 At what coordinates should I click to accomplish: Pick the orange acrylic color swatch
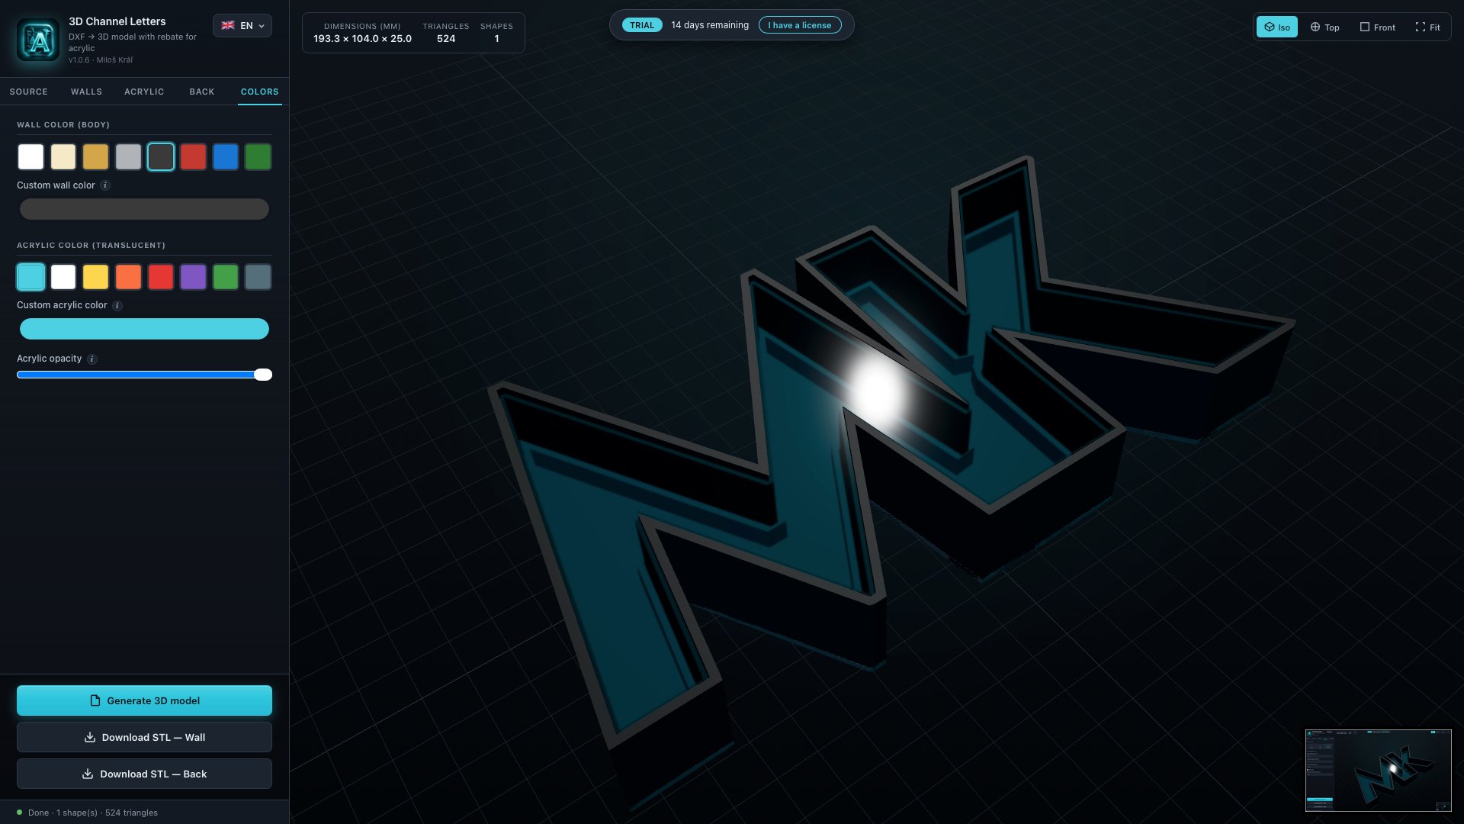coord(128,277)
